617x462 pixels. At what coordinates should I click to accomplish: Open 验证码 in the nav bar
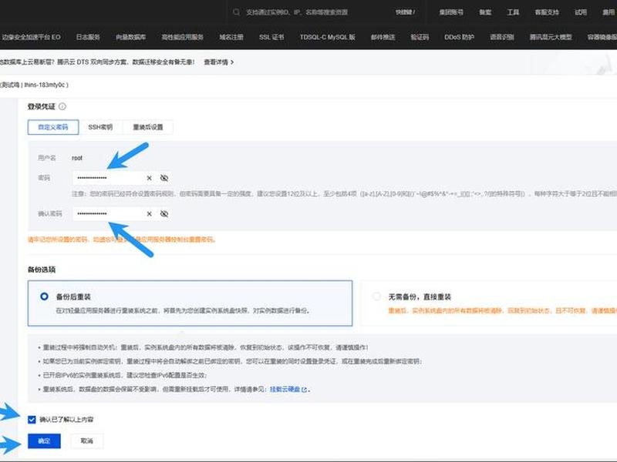[x=420, y=37]
